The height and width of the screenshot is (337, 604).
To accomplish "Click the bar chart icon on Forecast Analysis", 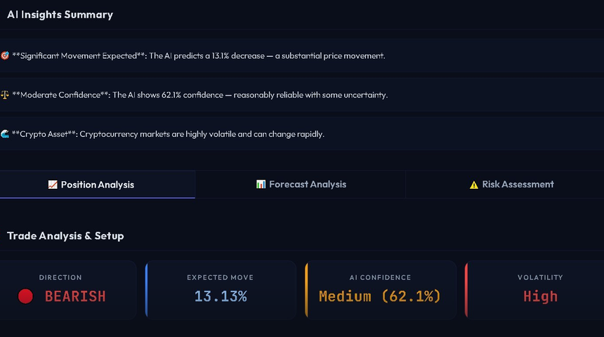I will tap(261, 184).
